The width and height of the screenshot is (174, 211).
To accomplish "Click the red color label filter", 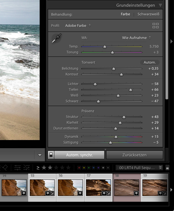I will point(79,168).
